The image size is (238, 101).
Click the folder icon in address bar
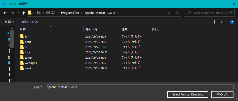click(30, 13)
